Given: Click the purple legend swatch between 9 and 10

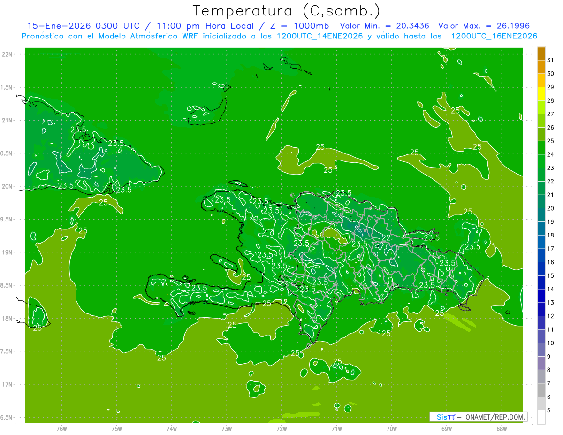Looking at the screenshot, I should (x=541, y=350).
